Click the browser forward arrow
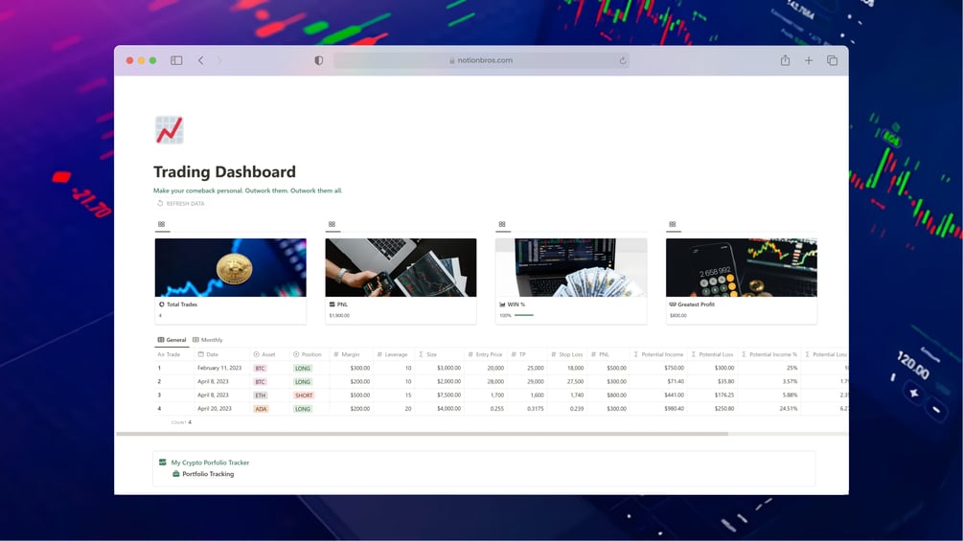The image size is (963, 541). tap(219, 60)
